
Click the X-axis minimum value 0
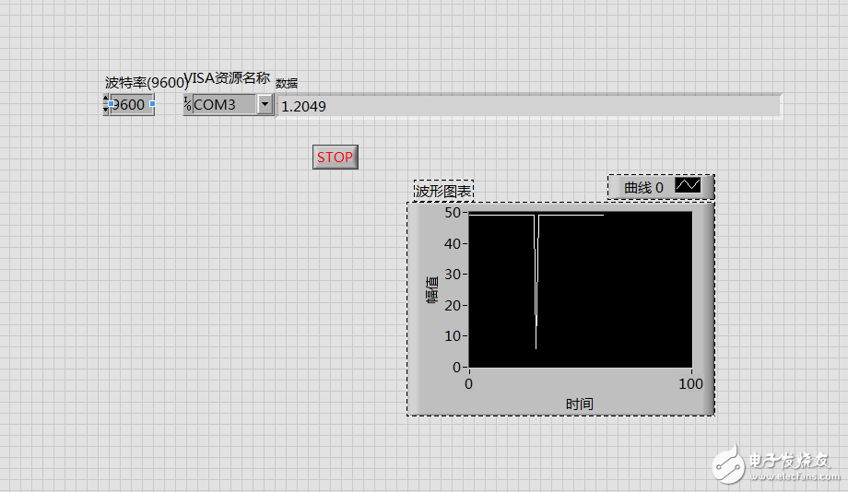(468, 384)
